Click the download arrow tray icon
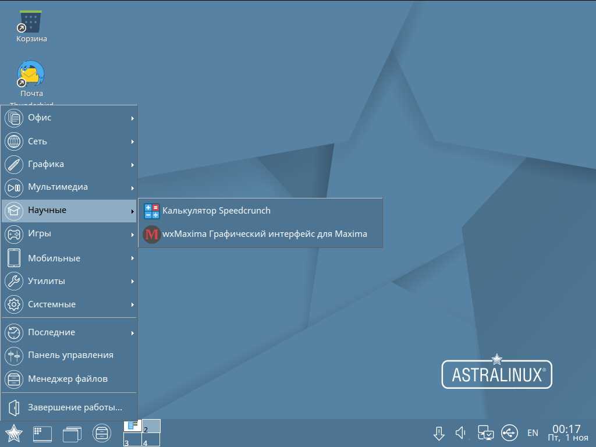This screenshot has height=447, width=596. pyautogui.click(x=439, y=432)
